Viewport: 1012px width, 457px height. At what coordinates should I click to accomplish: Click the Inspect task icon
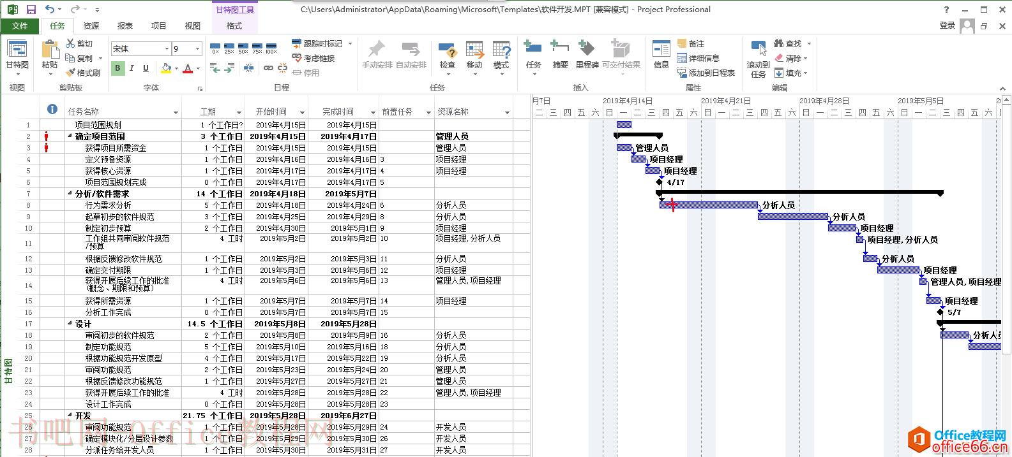pyautogui.click(x=448, y=50)
